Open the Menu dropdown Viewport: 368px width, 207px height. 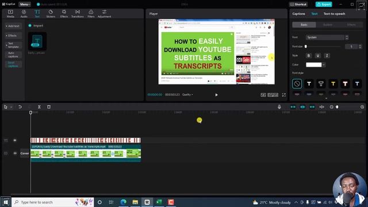click(25, 4)
